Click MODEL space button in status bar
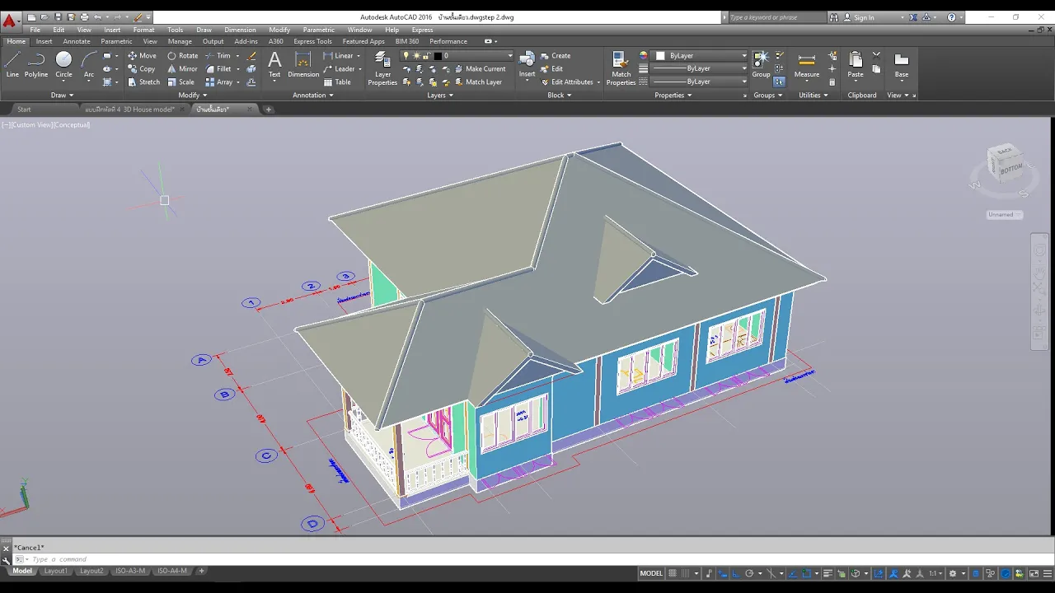Screen dimensions: 1055x593 (651, 573)
